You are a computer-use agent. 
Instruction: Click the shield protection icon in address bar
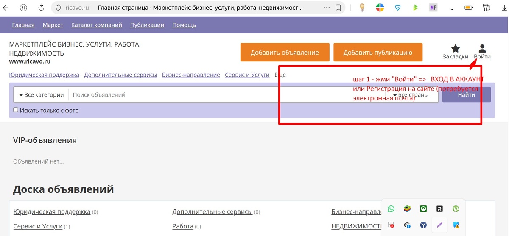coord(59,7)
